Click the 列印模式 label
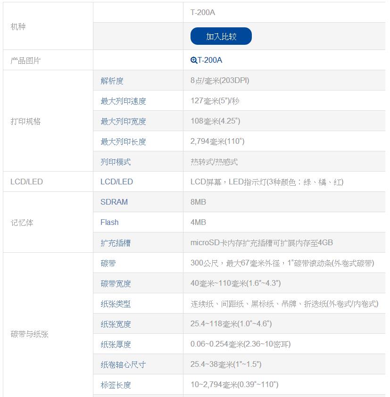Viewport: 390px width, 397px height. point(116,162)
